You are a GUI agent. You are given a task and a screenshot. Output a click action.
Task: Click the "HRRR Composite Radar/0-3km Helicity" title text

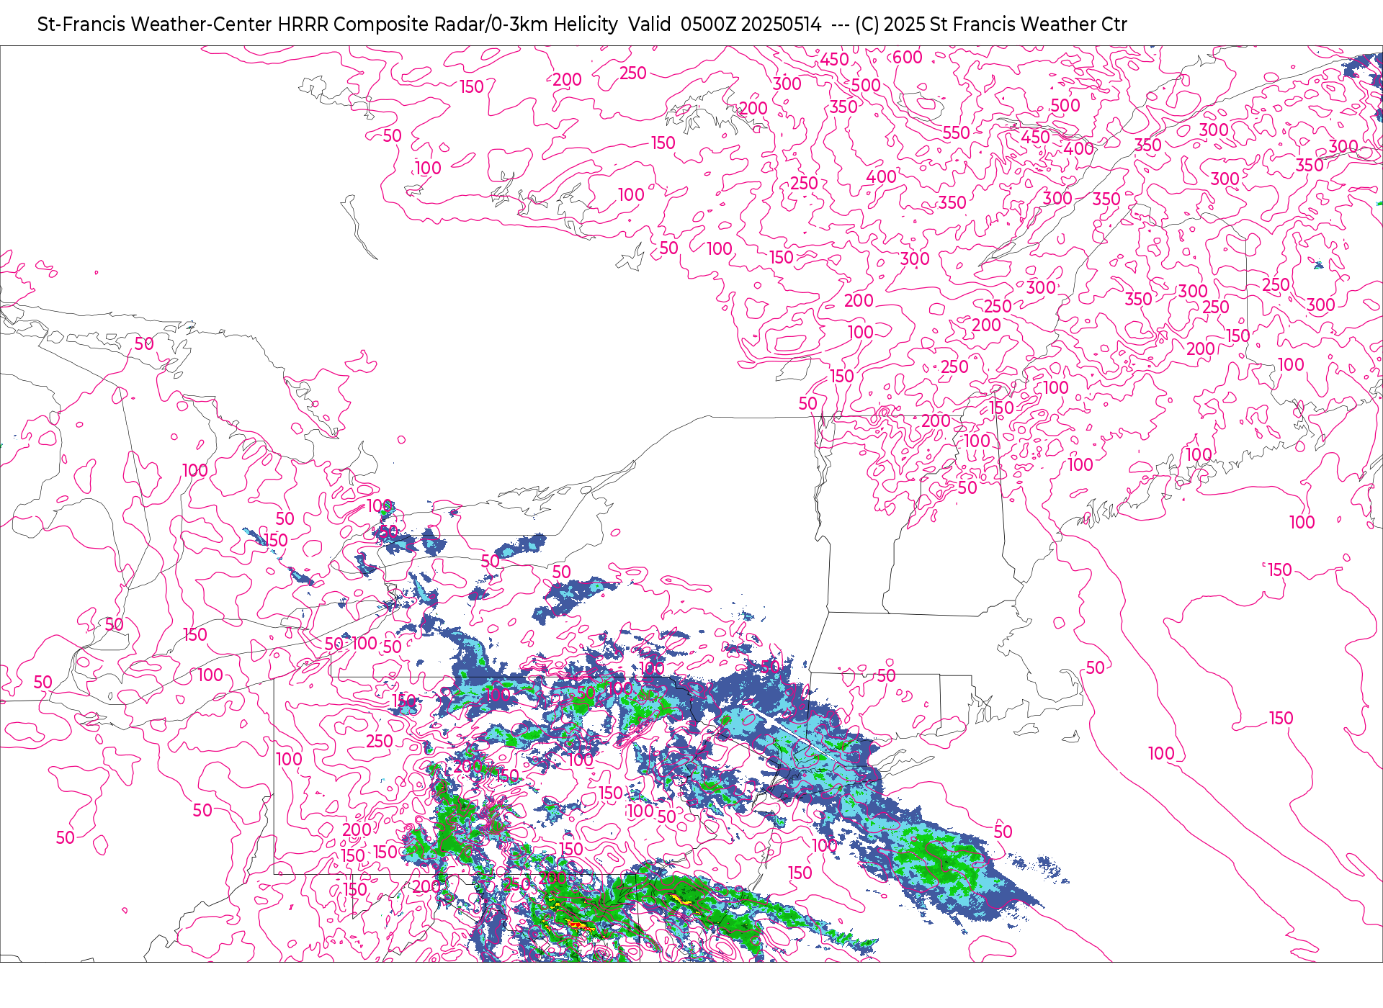[x=447, y=24]
